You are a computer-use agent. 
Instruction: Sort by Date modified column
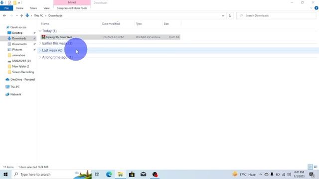pyautogui.click(x=111, y=24)
